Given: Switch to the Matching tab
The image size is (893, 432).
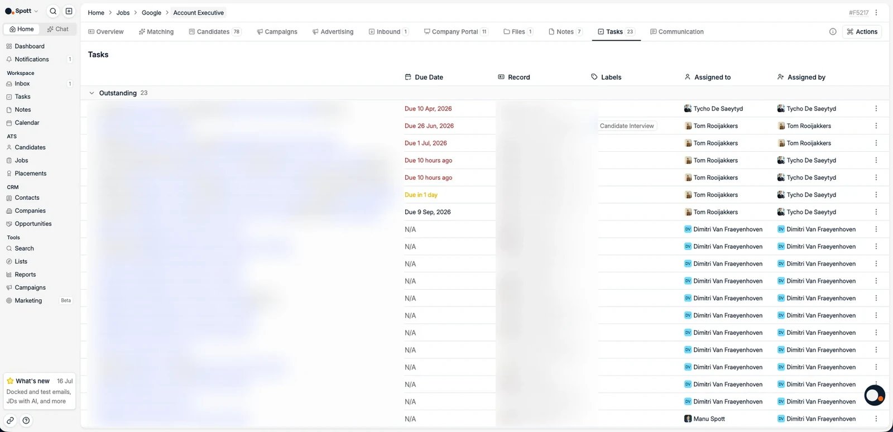Looking at the screenshot, I should [156, 32].
